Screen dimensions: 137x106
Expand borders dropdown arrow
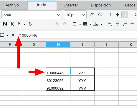[x=80, y=24]
